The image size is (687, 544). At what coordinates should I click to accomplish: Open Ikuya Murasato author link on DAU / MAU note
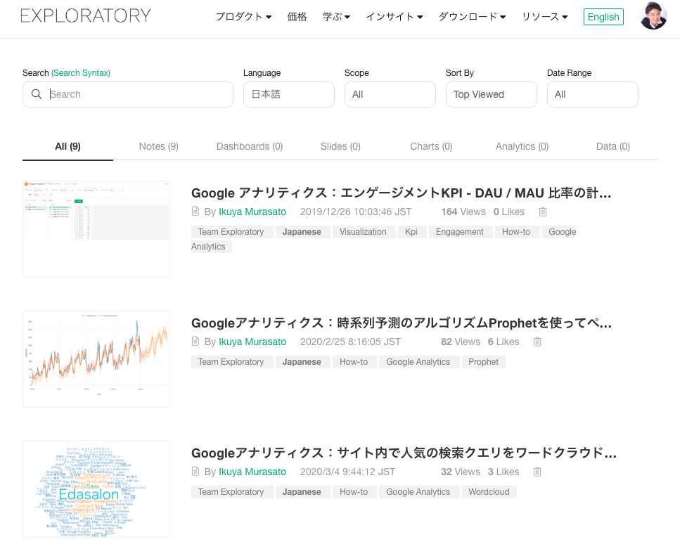252,212
